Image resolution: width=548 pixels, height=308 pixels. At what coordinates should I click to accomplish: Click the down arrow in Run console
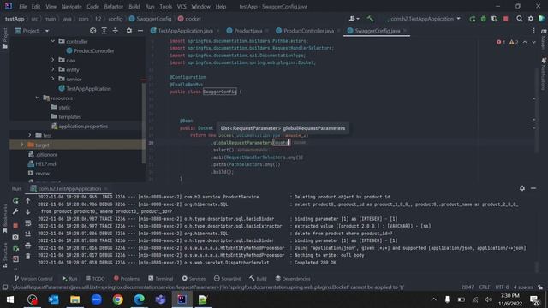(28, 211)
